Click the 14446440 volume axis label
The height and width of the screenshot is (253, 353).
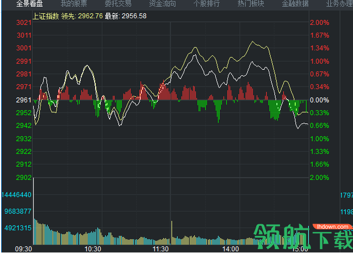[x=17, y=195]
